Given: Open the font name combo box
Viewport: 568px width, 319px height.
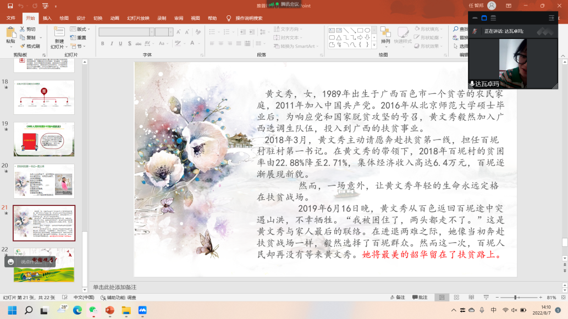Looking at the screenshot, I should 126,32.
